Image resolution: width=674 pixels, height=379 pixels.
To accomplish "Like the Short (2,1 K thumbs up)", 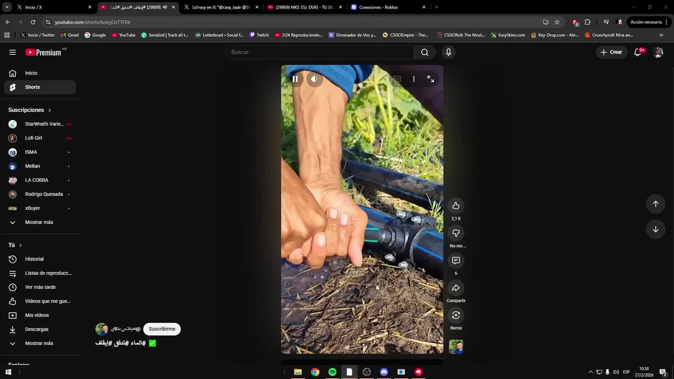I will coord(456,206).
